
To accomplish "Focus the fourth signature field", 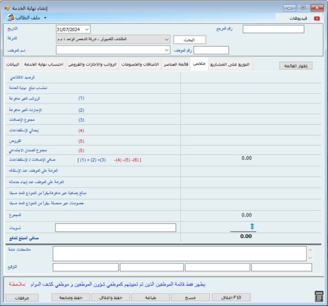I will pos(281,267).
